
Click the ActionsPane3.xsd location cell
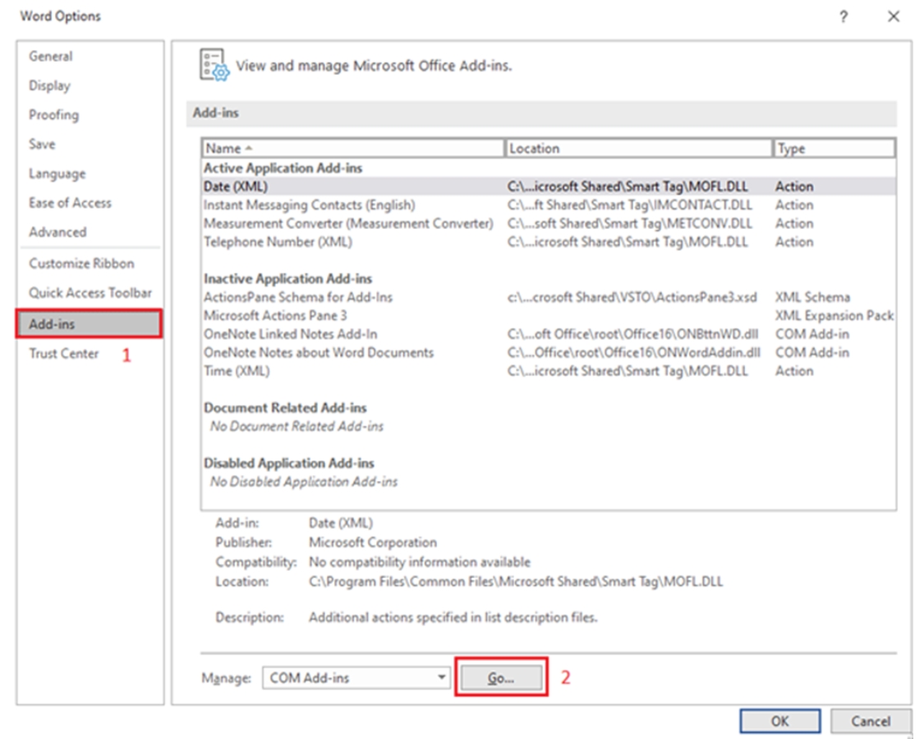632,297
